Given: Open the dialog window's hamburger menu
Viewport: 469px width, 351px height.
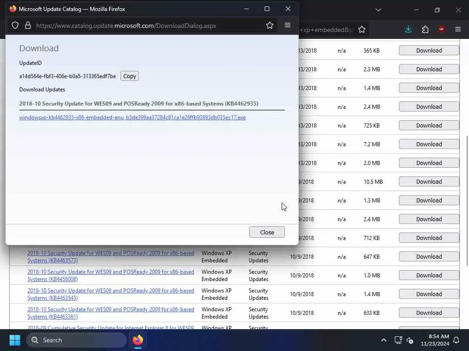Looking at the screenshot, I should click(288, 26).
